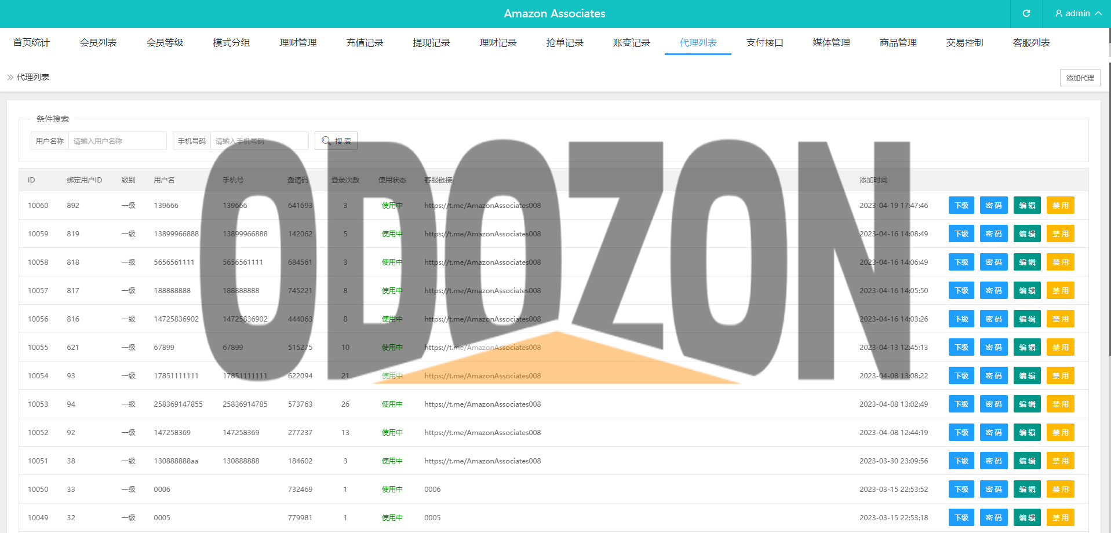Click 禁用 for agent ID 10050
1111x533 pixels.
click(x=1060, y=490)
